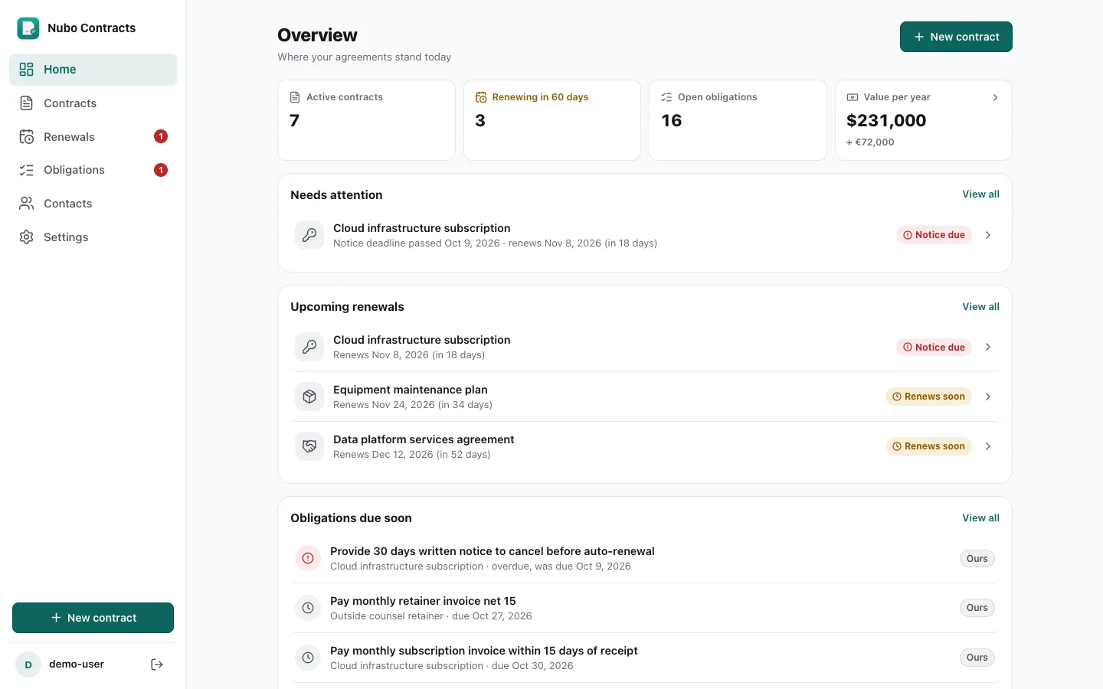Open chevron for Data platform services agreement
The height and width of the screenshot is (689, 1103).
(x=988, y=446)
